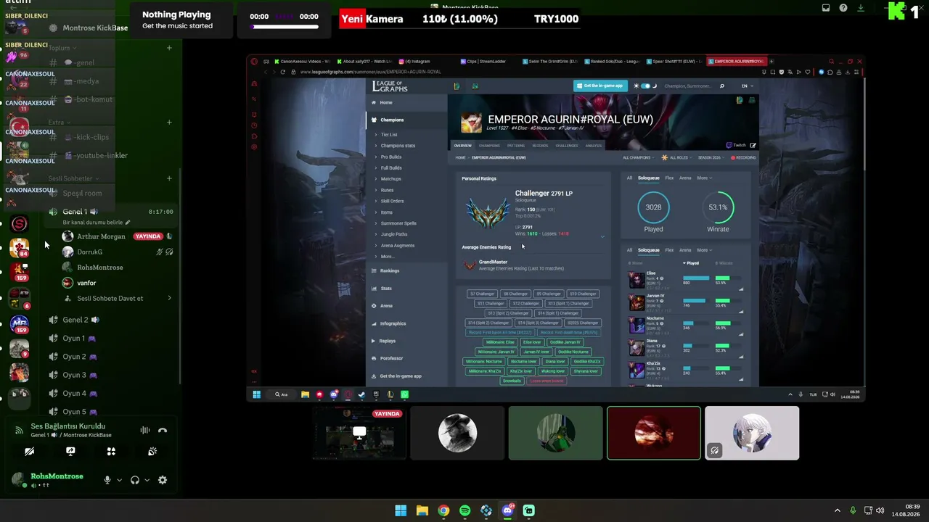Image resolution: width=929 pixels, height=522 pixels.
Task: Select the white-haired anime avatar tile
Action: 752,433
